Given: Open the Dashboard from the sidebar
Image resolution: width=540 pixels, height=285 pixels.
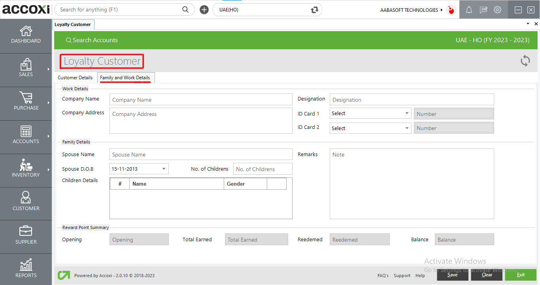Looking at the screenshot, I should pyautogui.click(x=26, y=35).
